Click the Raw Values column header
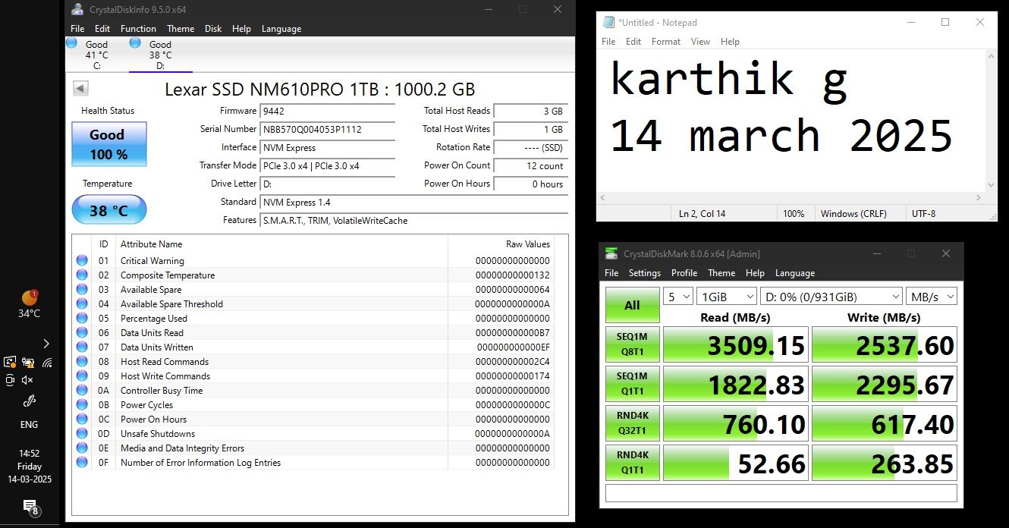The image size is (1009, 528). pos(501,244)
